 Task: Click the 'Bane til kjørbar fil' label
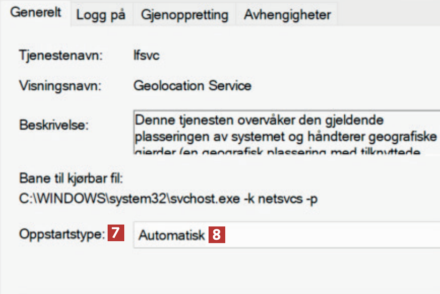coord(71,179)
